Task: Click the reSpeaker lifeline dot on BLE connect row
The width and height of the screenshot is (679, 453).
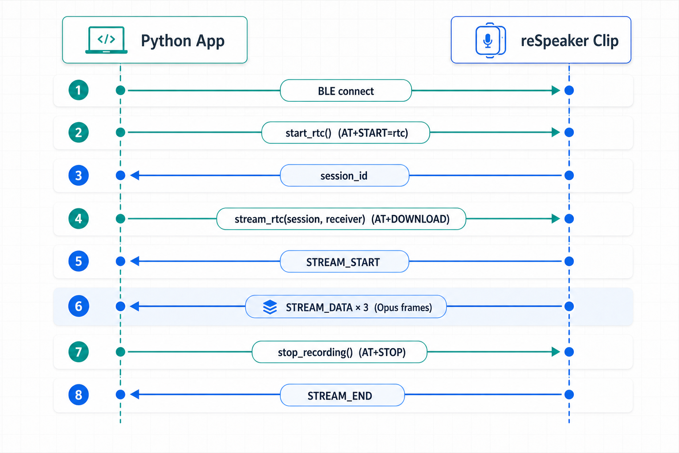Action: point(569,90)
